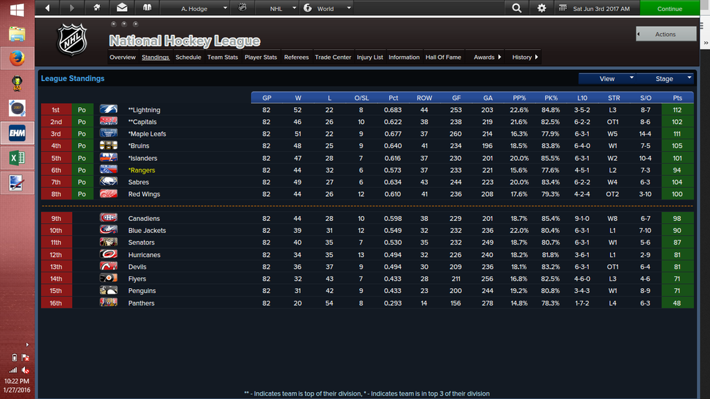710x399 pixels.
Task: Open the Information tab
Action: pos(404,57)
